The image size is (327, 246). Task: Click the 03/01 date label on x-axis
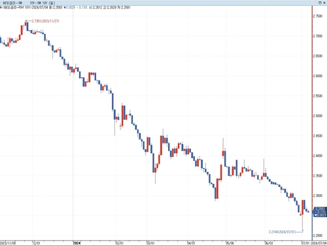tap(150, 243)
